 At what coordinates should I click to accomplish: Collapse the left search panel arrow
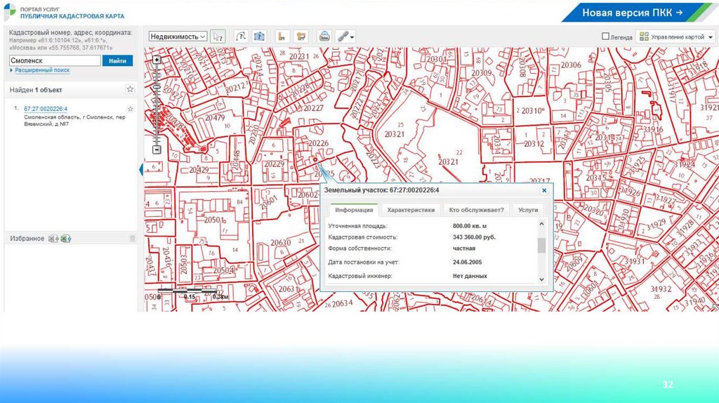[141, 169]
